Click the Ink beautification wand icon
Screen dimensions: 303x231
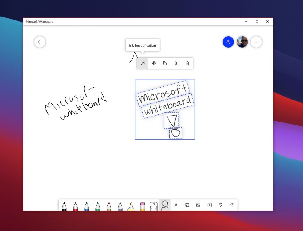click(143, 63)
